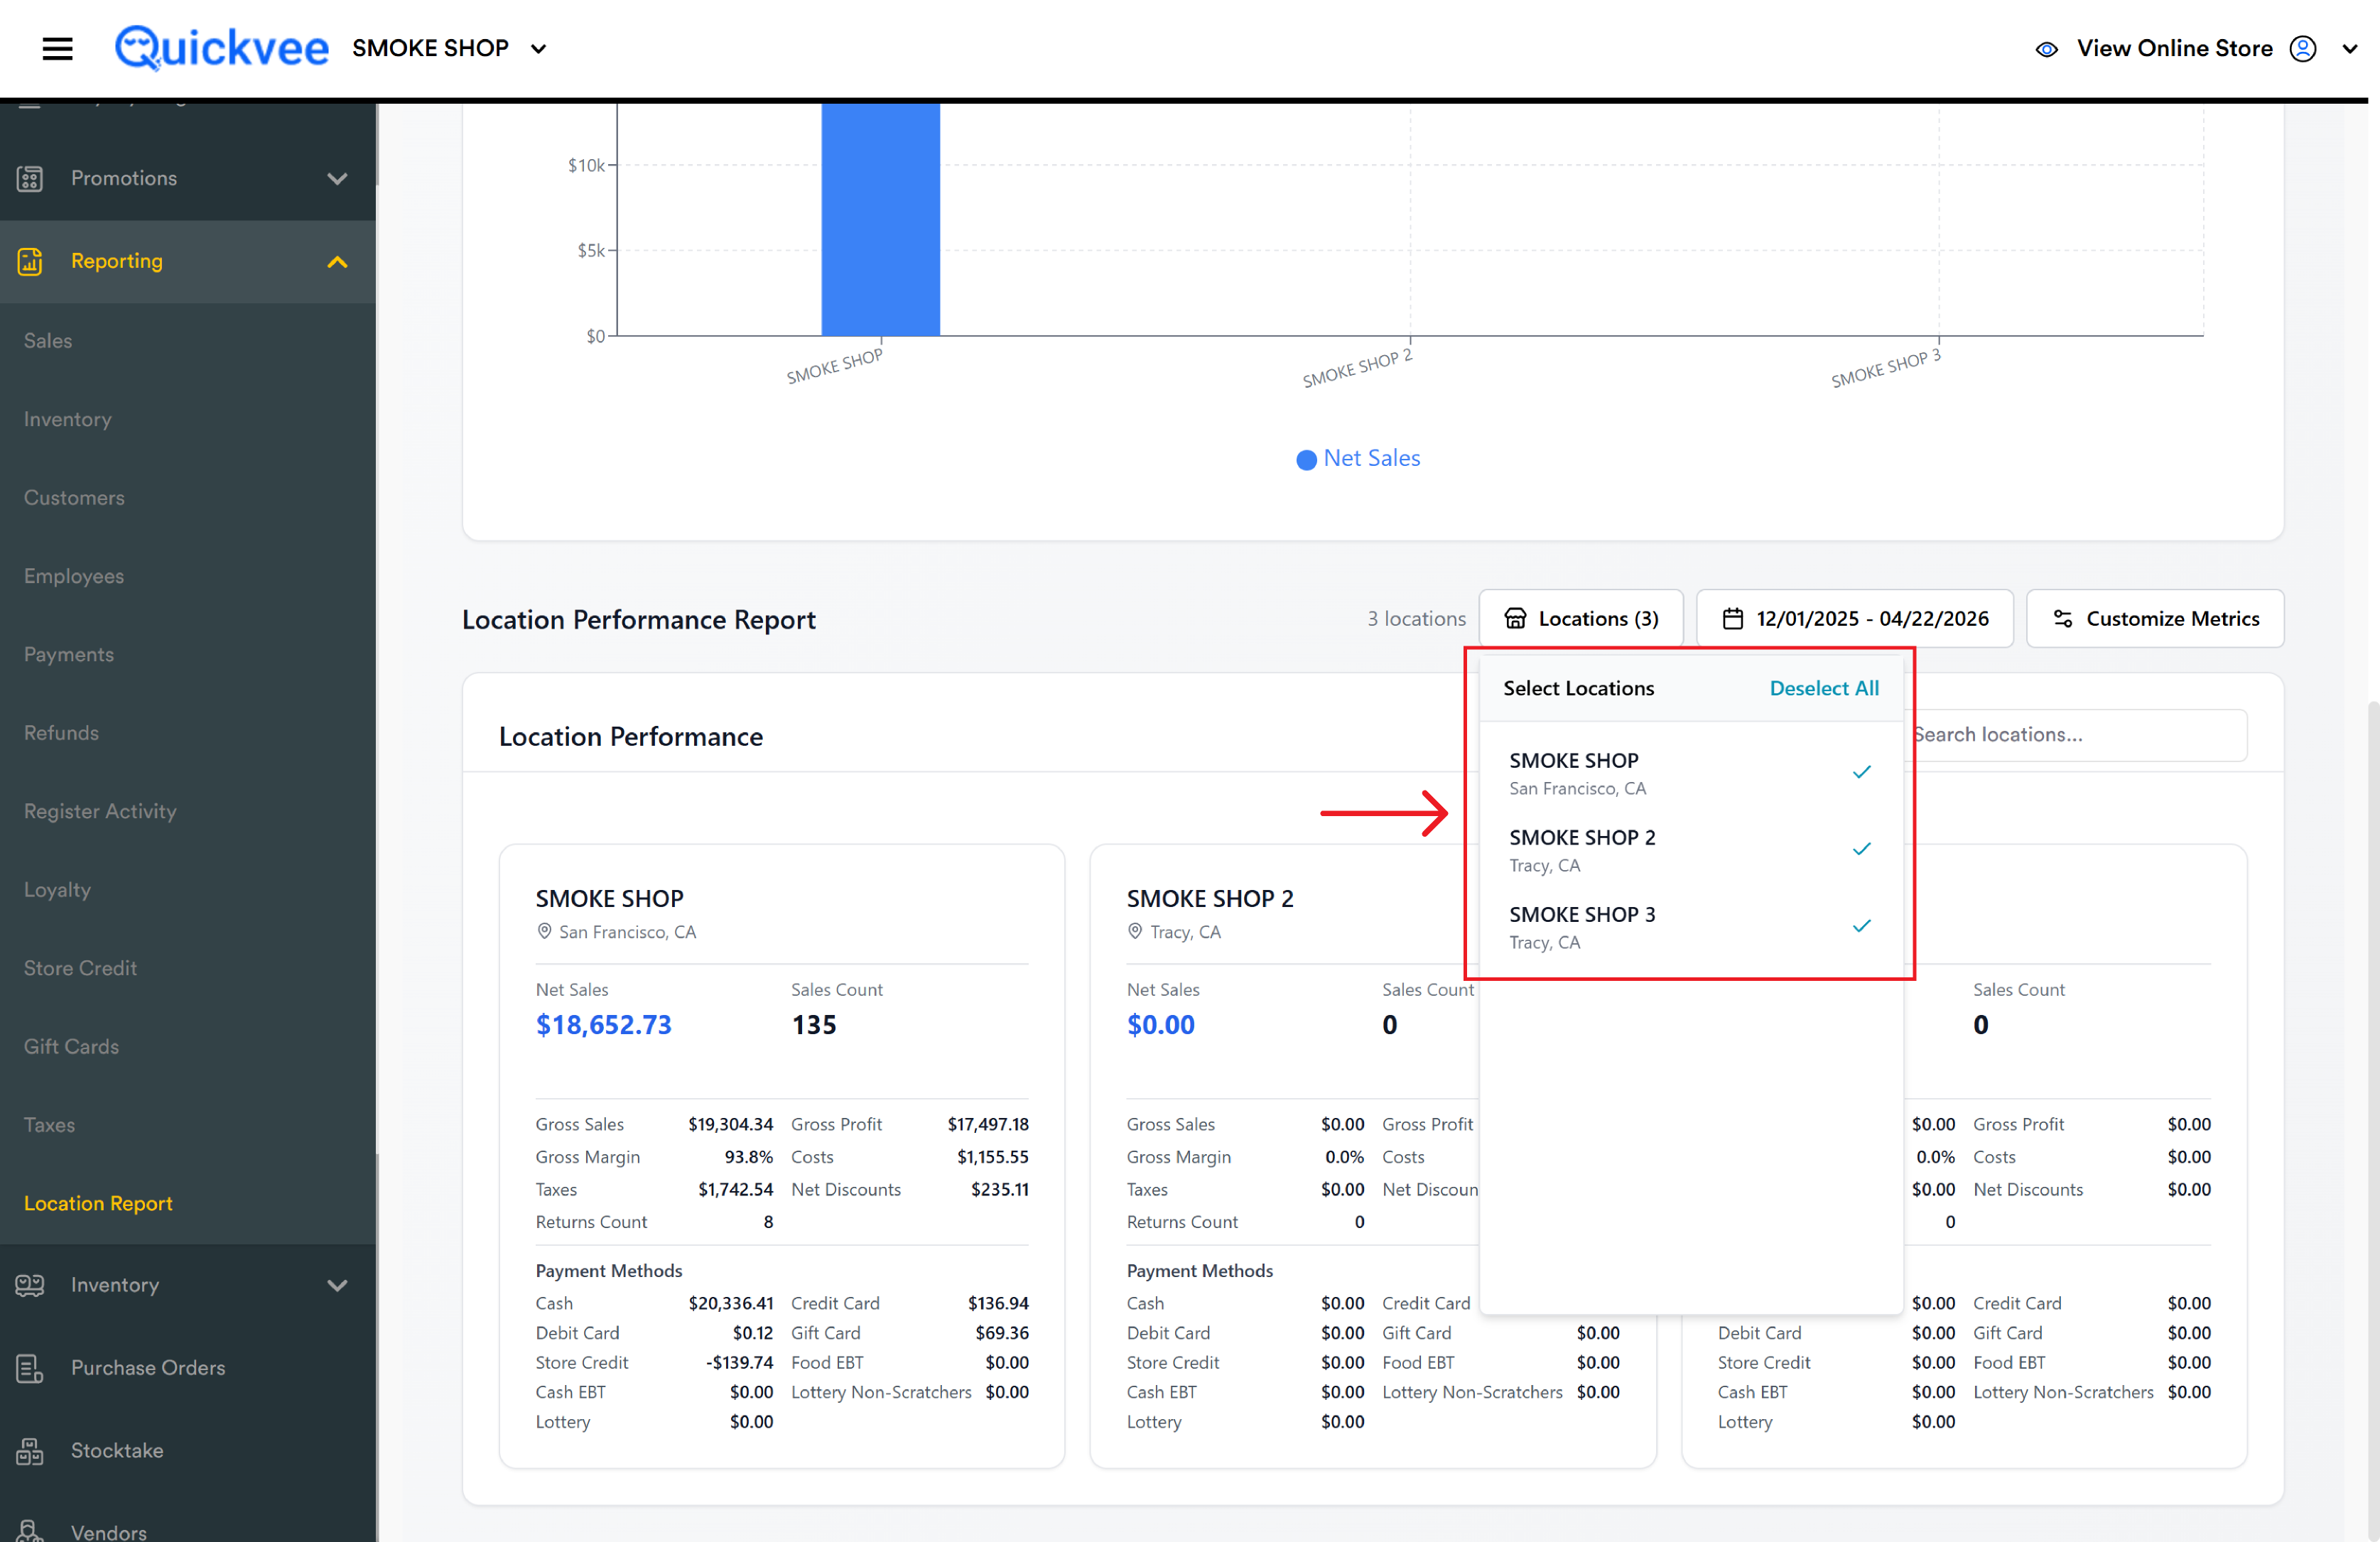The height and width of the screenshot is (1542, 2380).
Task: Open the 12/01/2025 - 04/22/2026 date picker
Action: 1854,618
